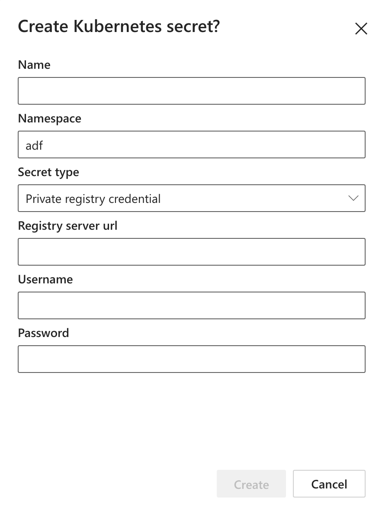379x517 pixels.
Task: Expand the chevron arrow in Secret type
Action: click(353, 198)
